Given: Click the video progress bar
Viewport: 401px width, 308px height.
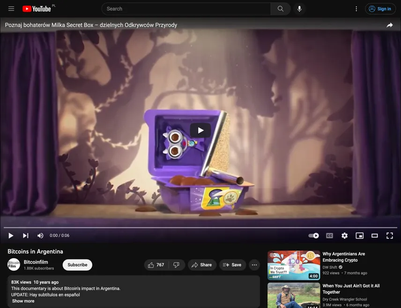Looking at the screenshot, I should click(x=200, y=227).
